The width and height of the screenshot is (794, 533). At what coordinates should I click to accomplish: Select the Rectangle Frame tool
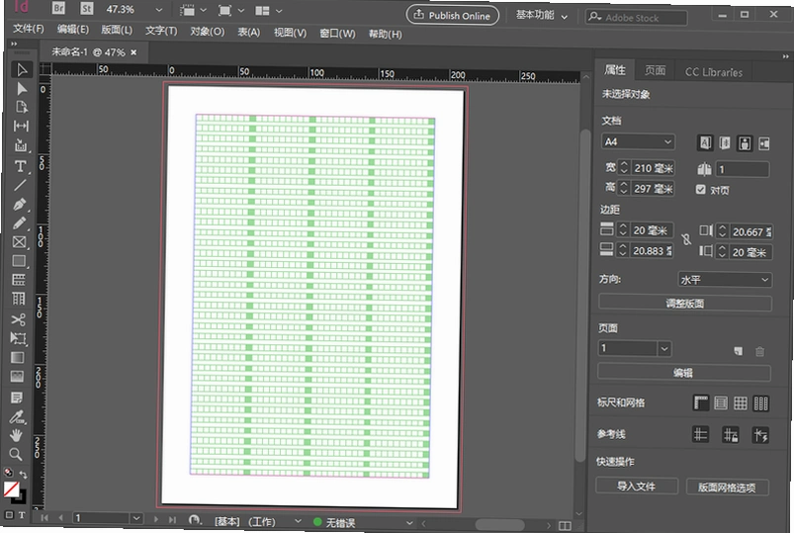point(19,241)
